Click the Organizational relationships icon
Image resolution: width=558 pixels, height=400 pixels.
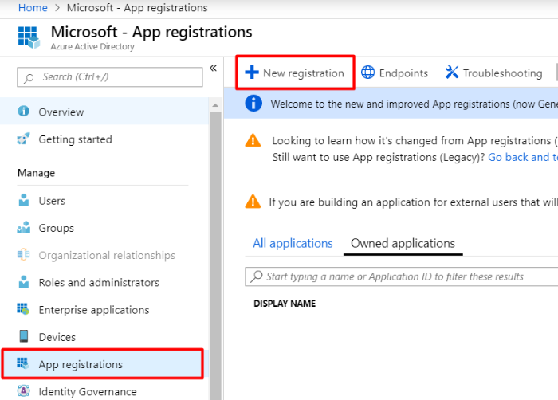[x=23, y=255]
